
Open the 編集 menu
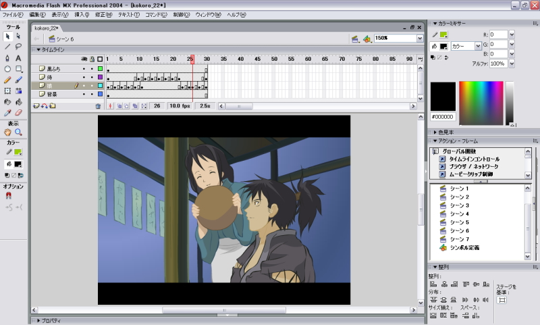click(x=37, y=15)
